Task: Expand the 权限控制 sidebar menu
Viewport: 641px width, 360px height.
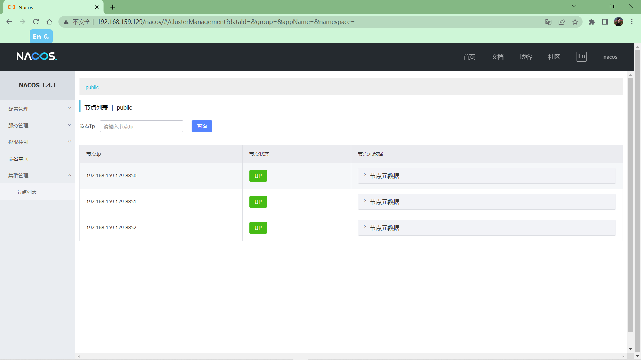Action: click(37, 142)
